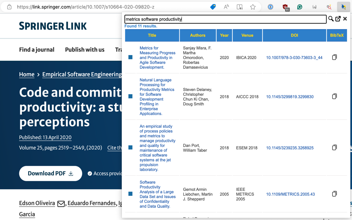Go to the Springer Link logo homepage

(x=53, y=26)
